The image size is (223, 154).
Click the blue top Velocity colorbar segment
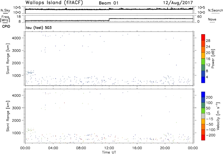click(203, 95)
